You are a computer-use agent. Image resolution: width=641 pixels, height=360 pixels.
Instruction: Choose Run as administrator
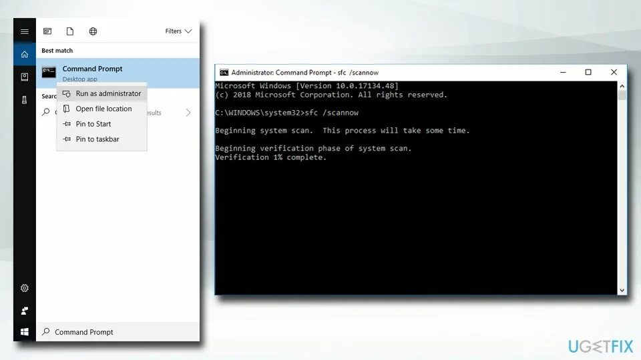[101, 93]
